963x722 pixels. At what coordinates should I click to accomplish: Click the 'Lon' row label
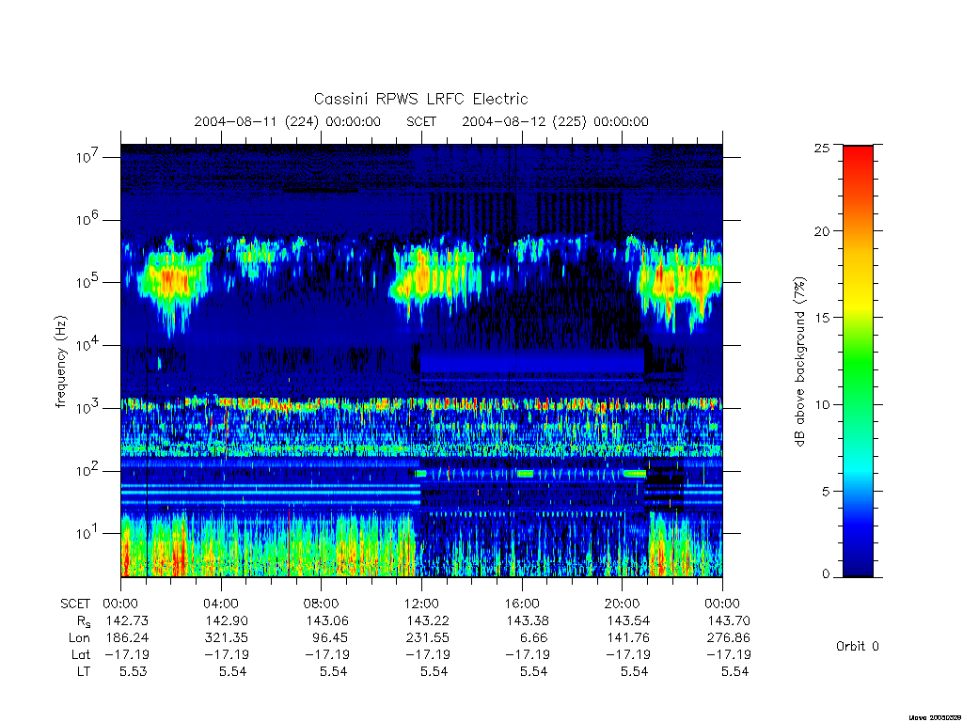point(79,638)
